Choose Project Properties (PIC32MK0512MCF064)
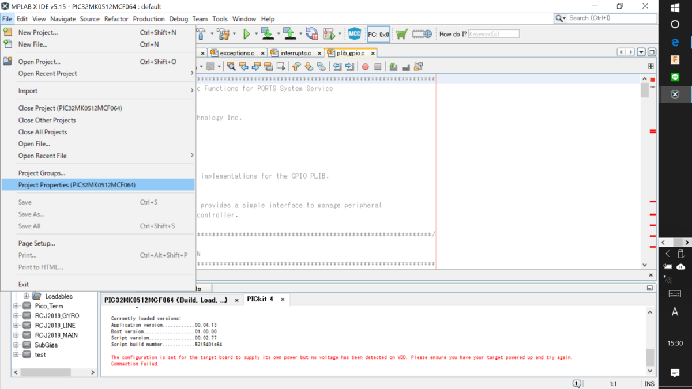Viewport: 692px width, 389px height. point(98,185)
